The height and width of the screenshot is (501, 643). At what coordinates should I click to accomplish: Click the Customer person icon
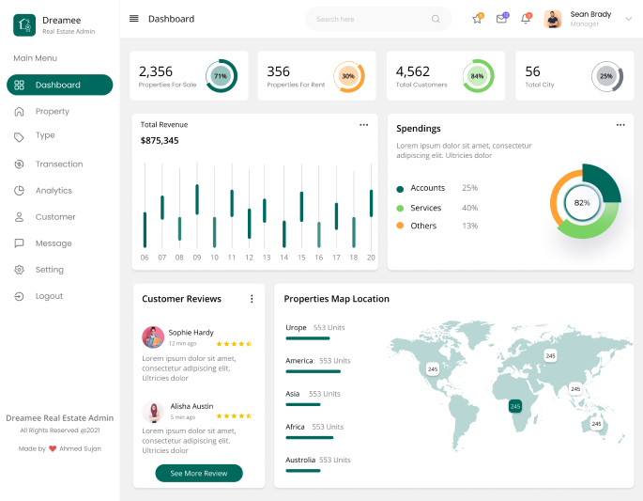pos(19,217)
